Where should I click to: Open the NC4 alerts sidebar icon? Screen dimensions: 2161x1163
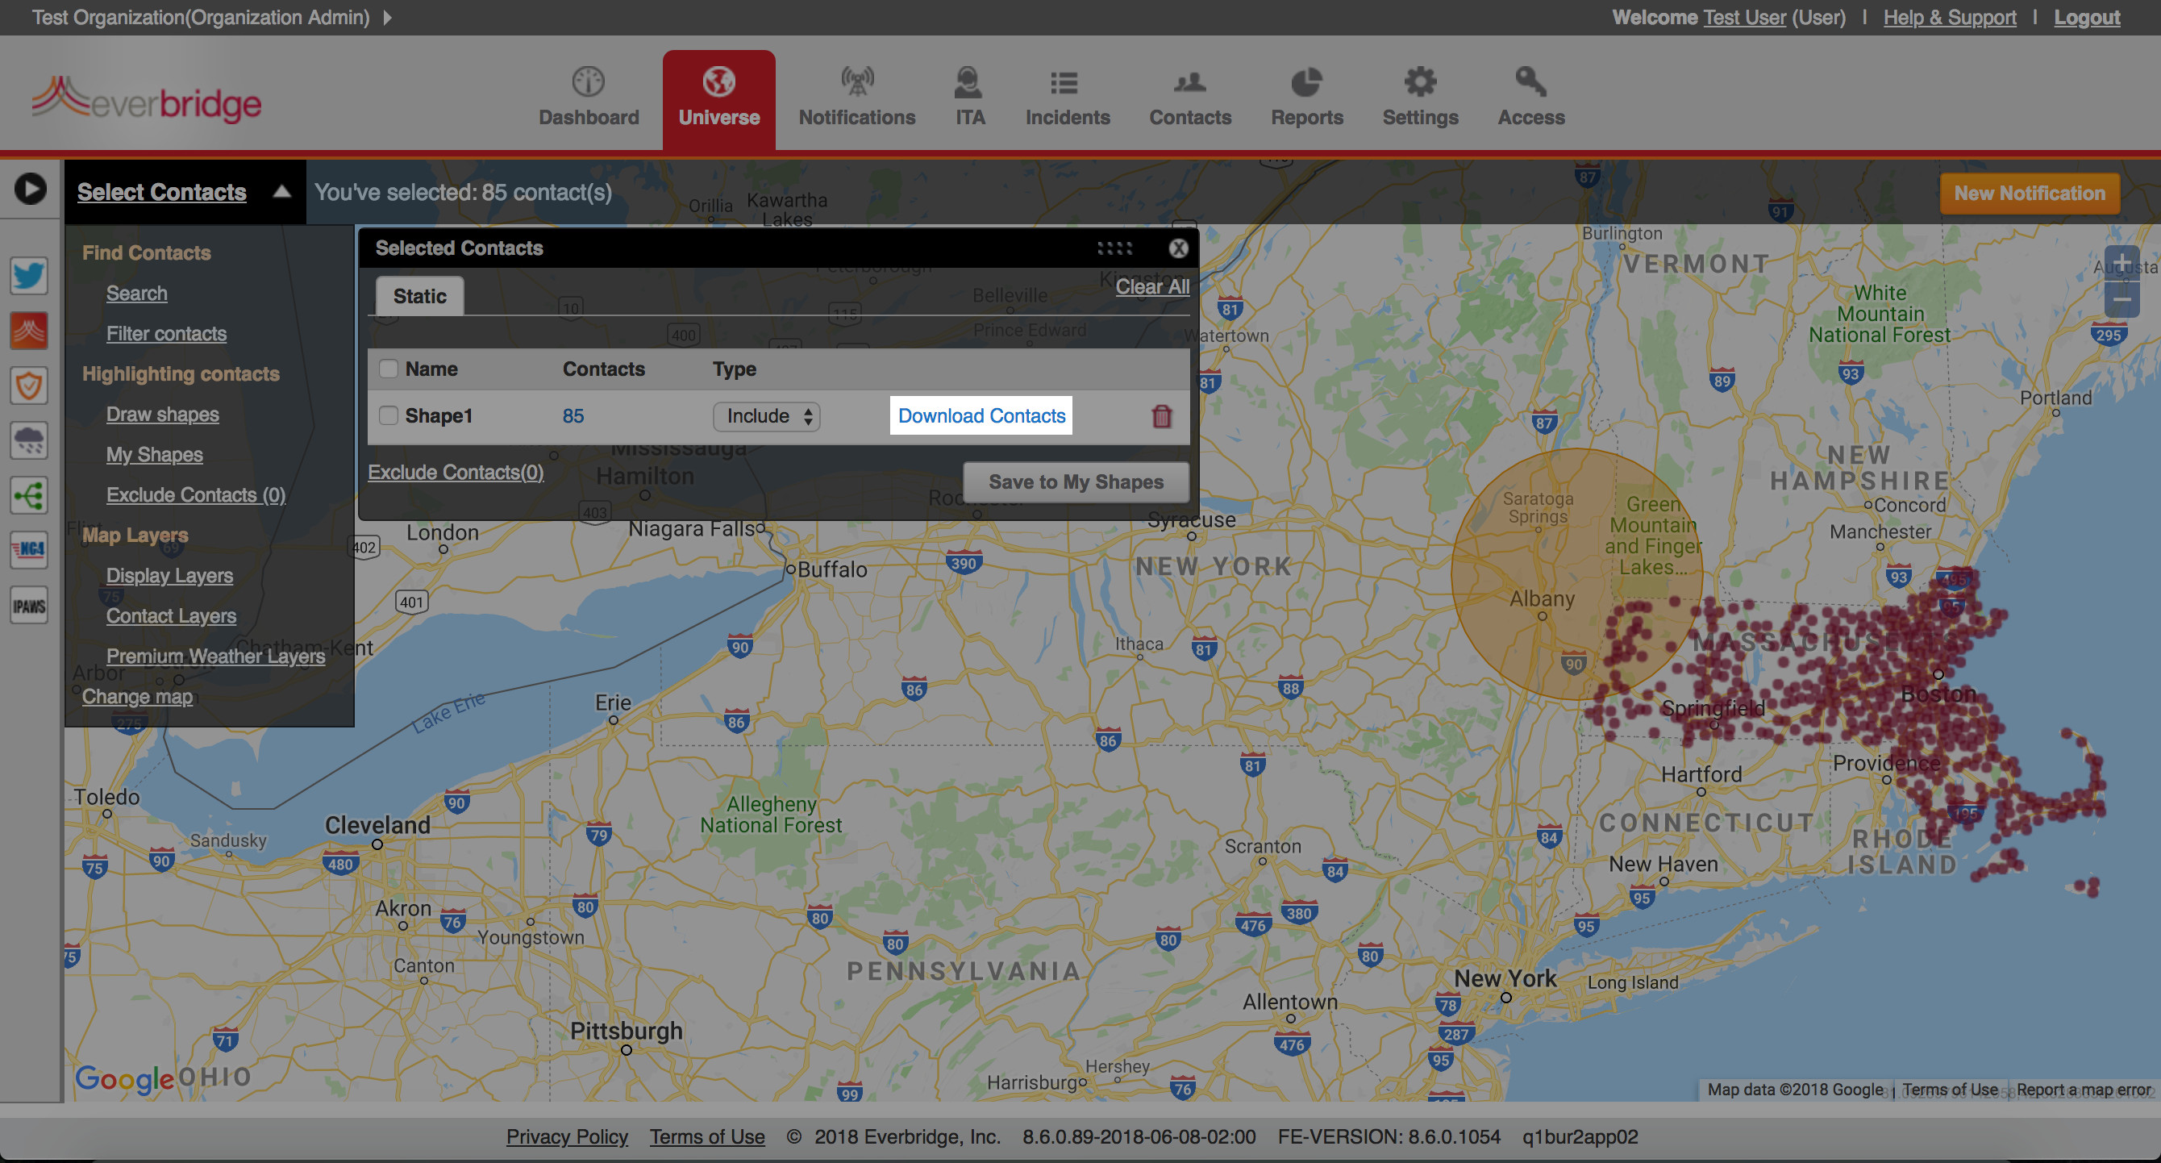(x=28, y=549)
